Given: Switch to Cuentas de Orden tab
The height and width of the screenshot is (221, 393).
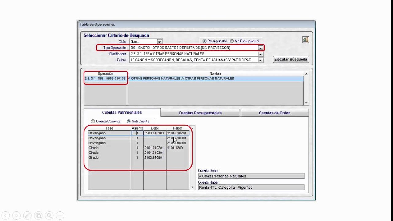Looking at the screenshot, I should 274,113.
